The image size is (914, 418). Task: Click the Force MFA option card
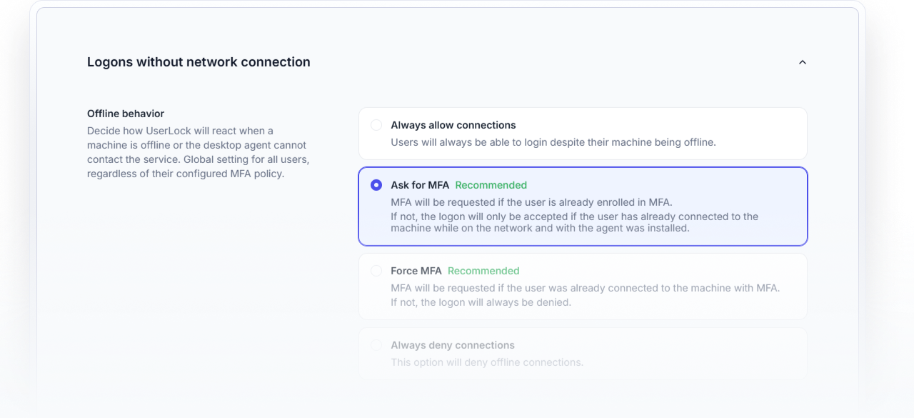point(583,286)
